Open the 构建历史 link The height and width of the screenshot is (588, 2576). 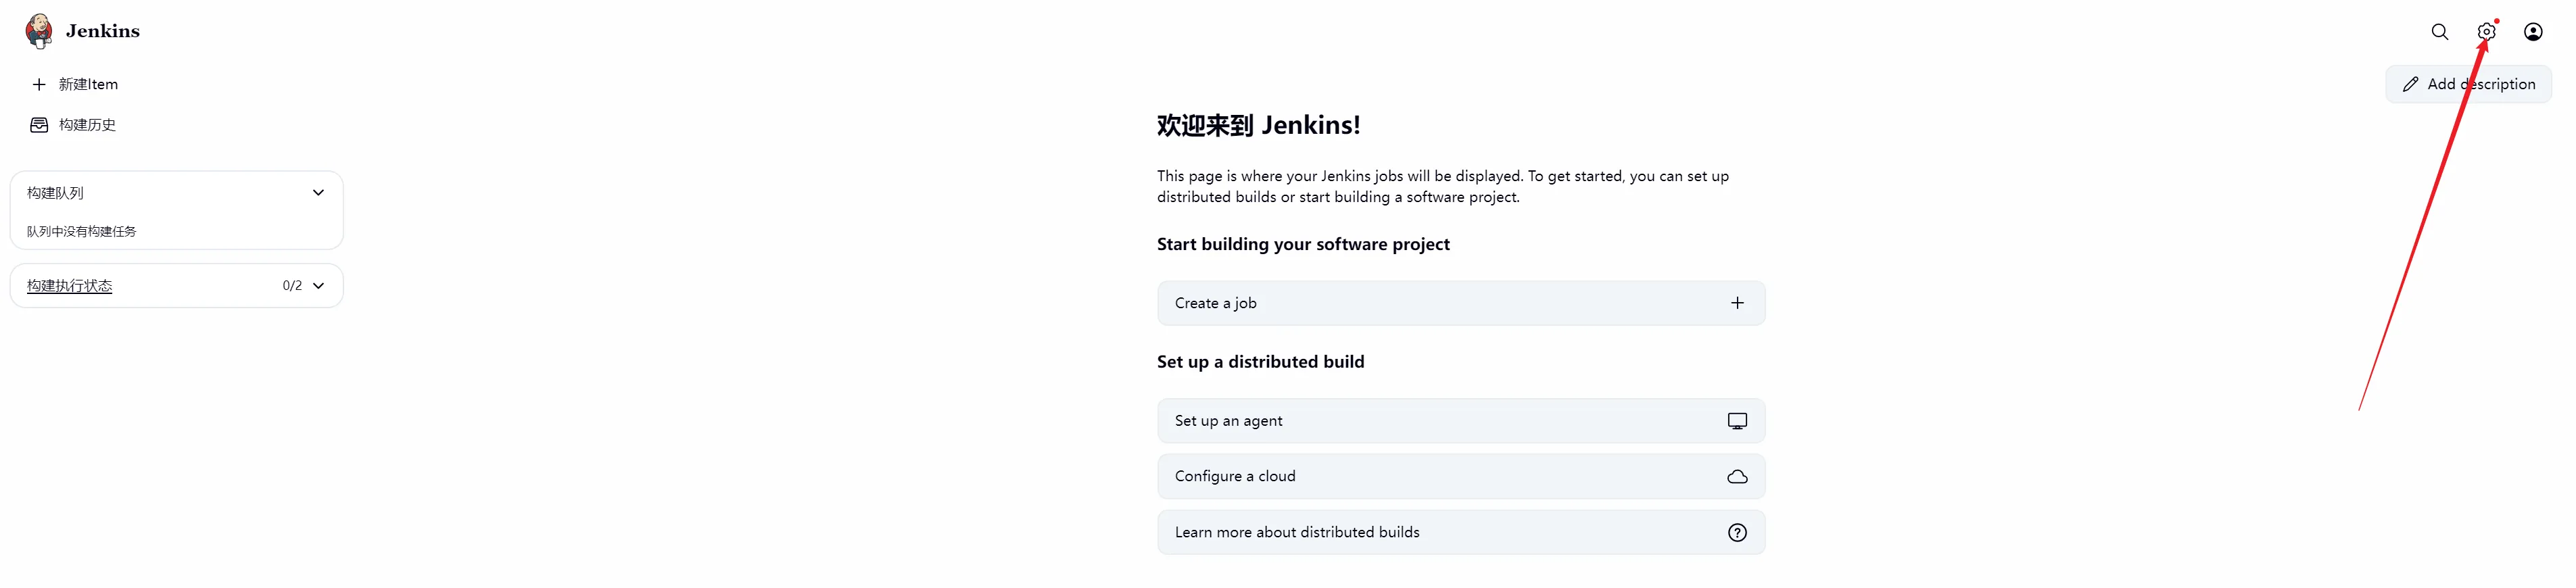tap(87, 125)
